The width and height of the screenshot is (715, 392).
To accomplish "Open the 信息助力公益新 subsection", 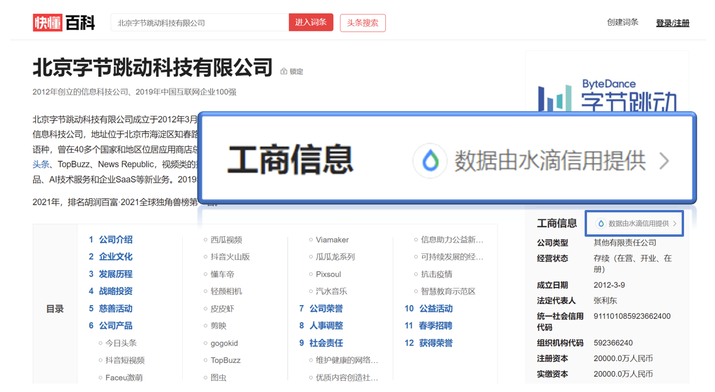I will pos(452,240).
